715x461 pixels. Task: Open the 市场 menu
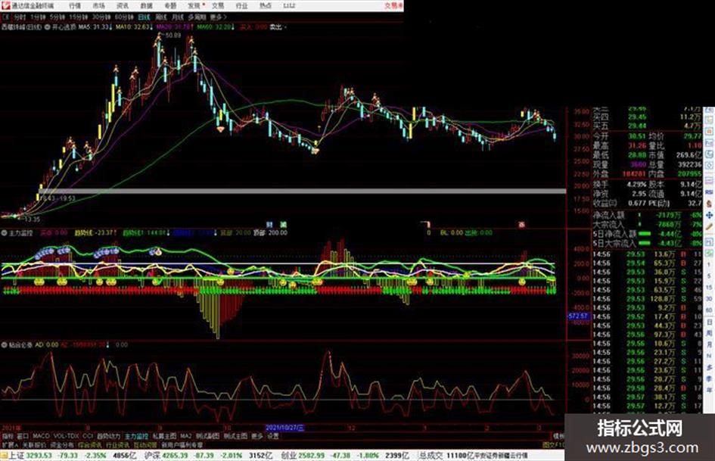click(99, 6)
